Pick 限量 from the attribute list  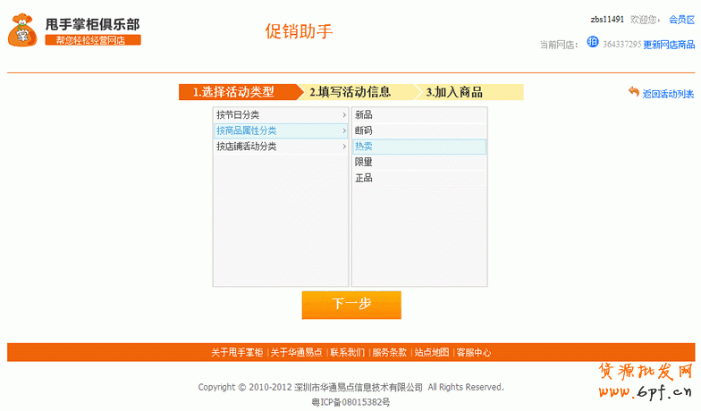364,163
